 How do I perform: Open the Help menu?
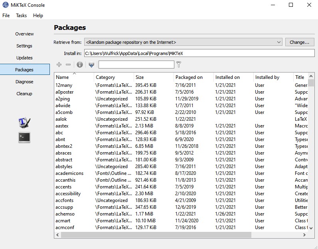(x=38, y=16)
